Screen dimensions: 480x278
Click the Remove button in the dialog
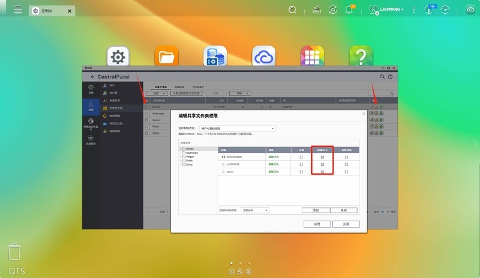(x=343, y=210)
